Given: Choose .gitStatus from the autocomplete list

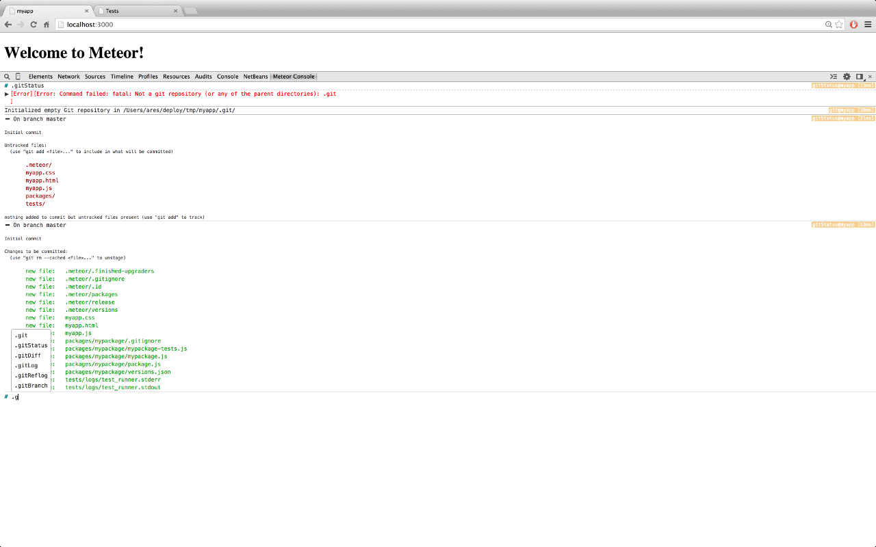Looking at the screenshot, I should (x=31, y=345).
